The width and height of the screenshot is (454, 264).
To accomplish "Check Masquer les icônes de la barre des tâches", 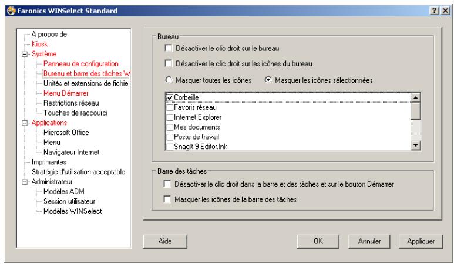I will 167,199.
